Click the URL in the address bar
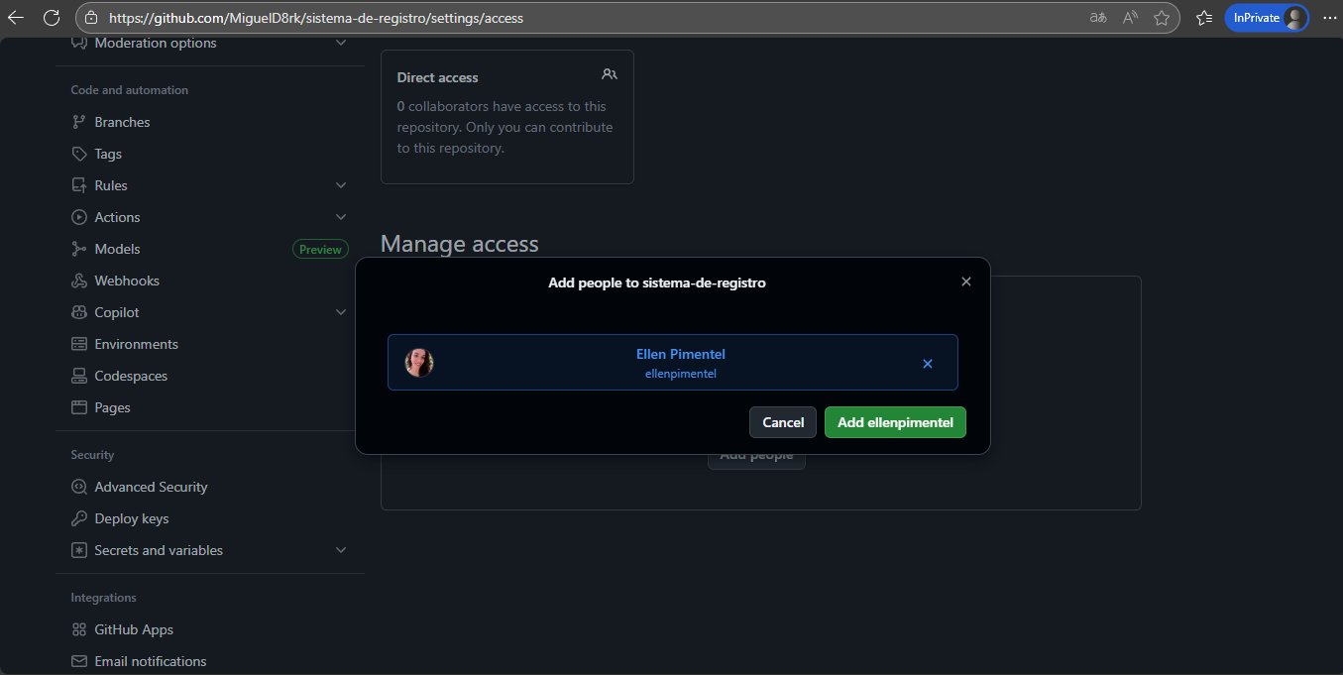 tap(316, 18)
